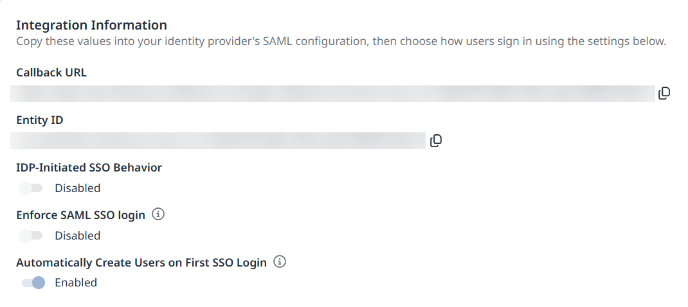688x307 pixels.
Task: Select the blurred Callback URL value field
Action: 332,93
